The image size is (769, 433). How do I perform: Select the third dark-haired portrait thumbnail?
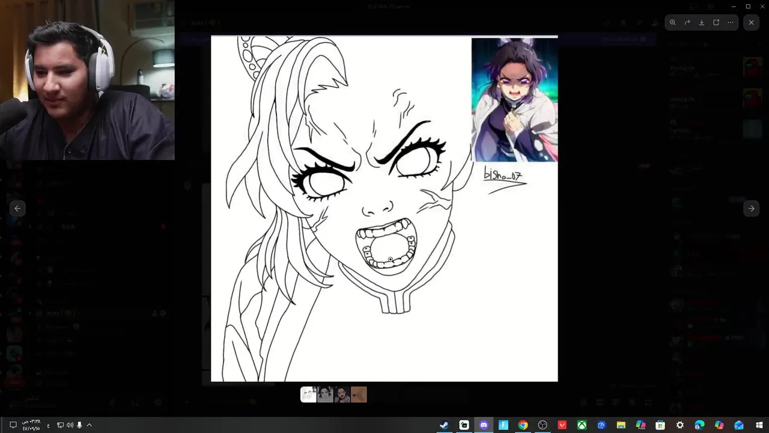click(x=342, y=395)
